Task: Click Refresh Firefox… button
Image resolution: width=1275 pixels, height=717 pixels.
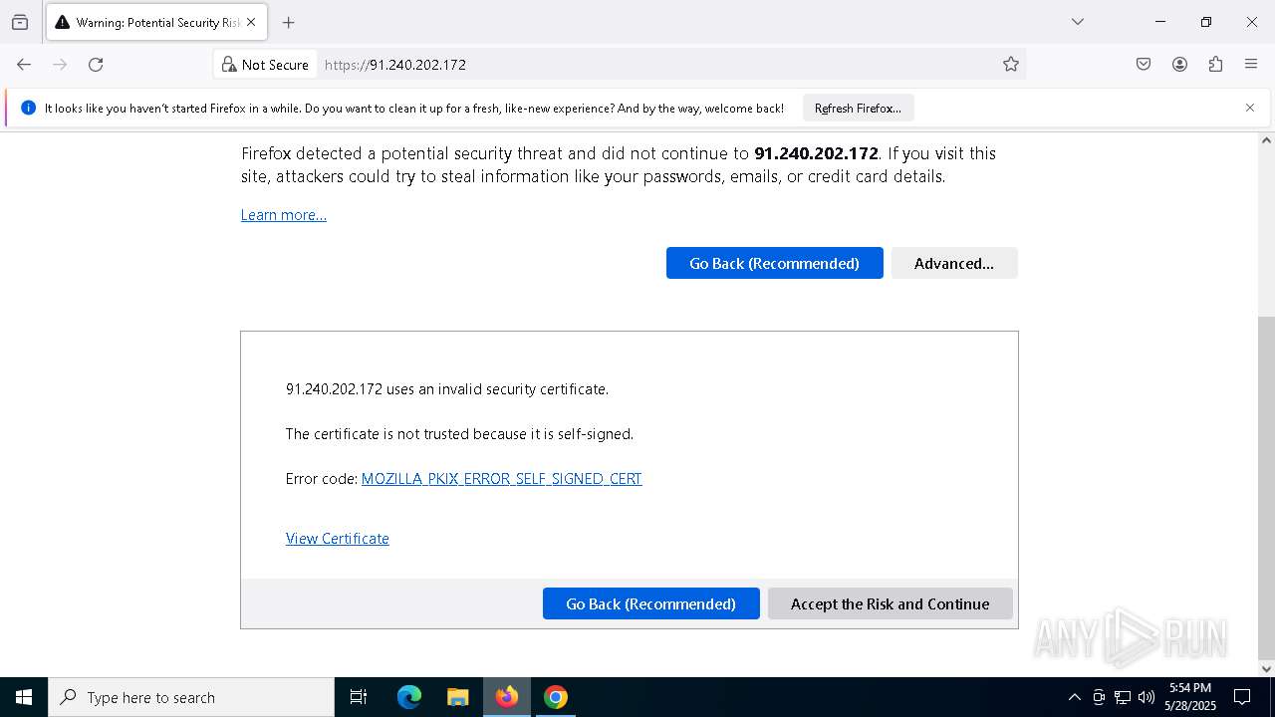Action: click(x=858, y=109)
